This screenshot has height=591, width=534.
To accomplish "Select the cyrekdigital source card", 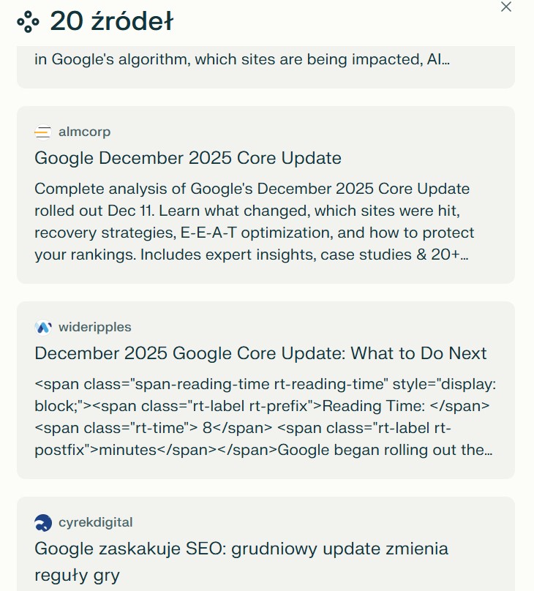I will point(267,545).
